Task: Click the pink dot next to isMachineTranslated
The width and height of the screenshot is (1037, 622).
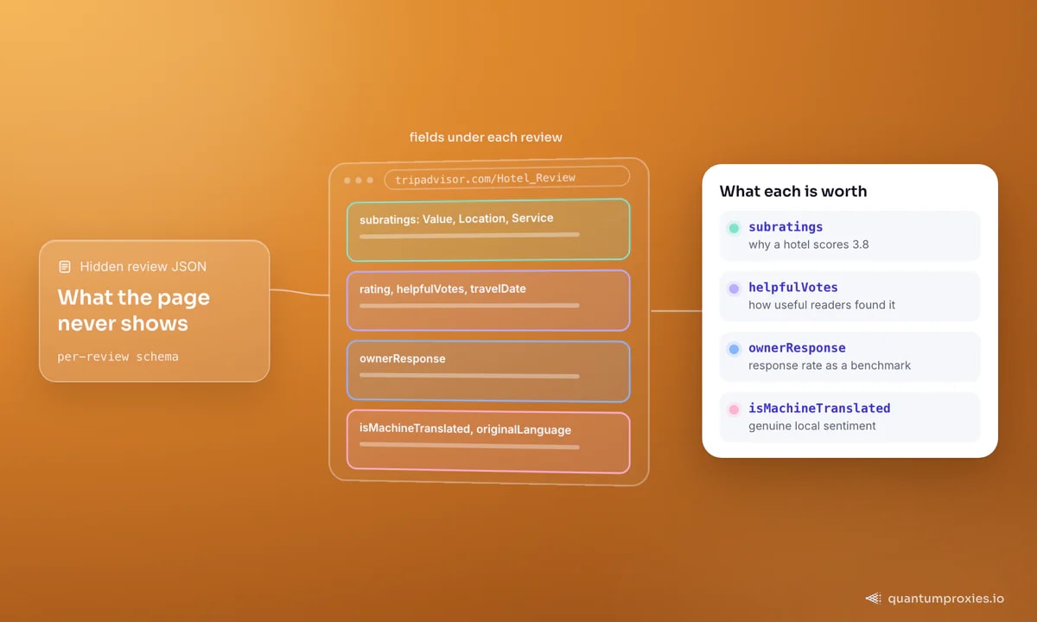Action: point(734,409)
